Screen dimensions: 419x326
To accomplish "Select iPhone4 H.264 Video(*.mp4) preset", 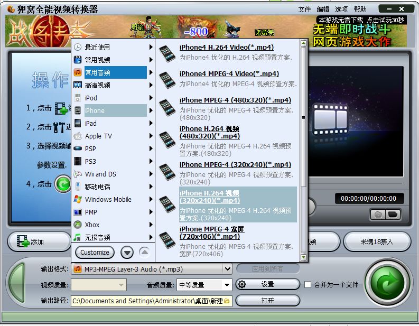I will tap(227, 48).
